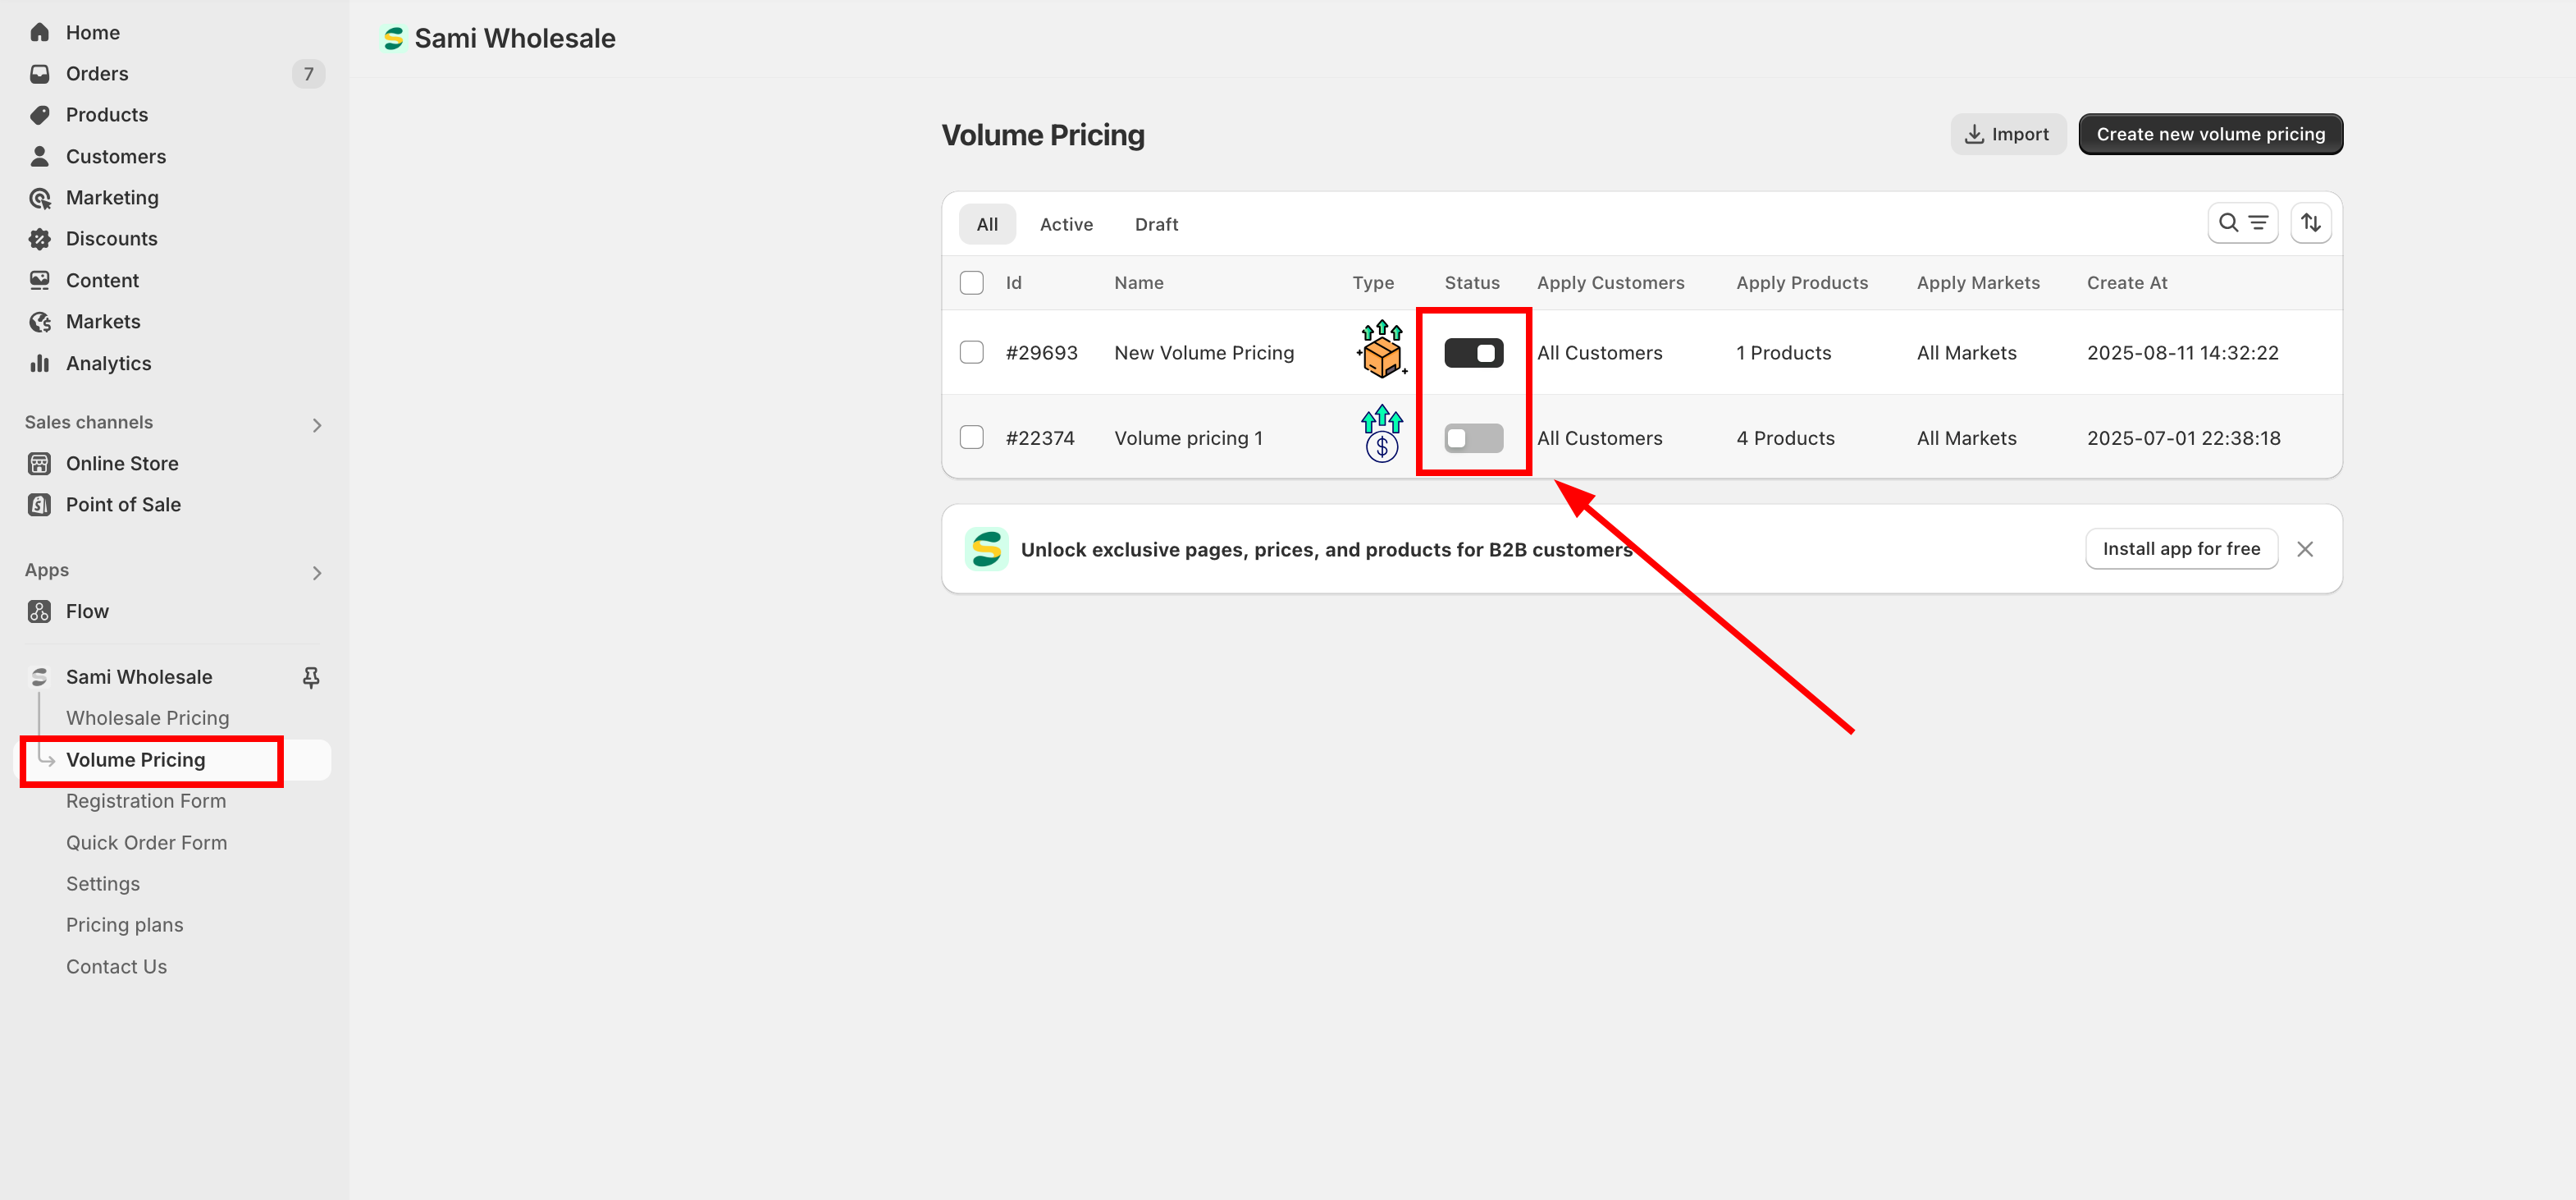Select row #22374 checkbox
2576x1200 pixels.
click(x=971, y=438)
